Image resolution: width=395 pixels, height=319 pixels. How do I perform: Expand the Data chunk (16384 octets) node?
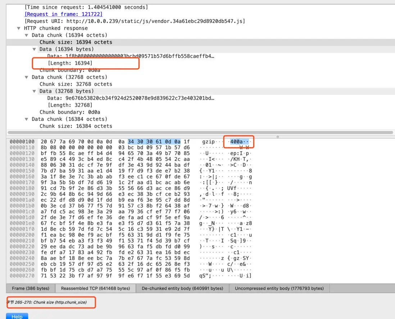[27, 119]
